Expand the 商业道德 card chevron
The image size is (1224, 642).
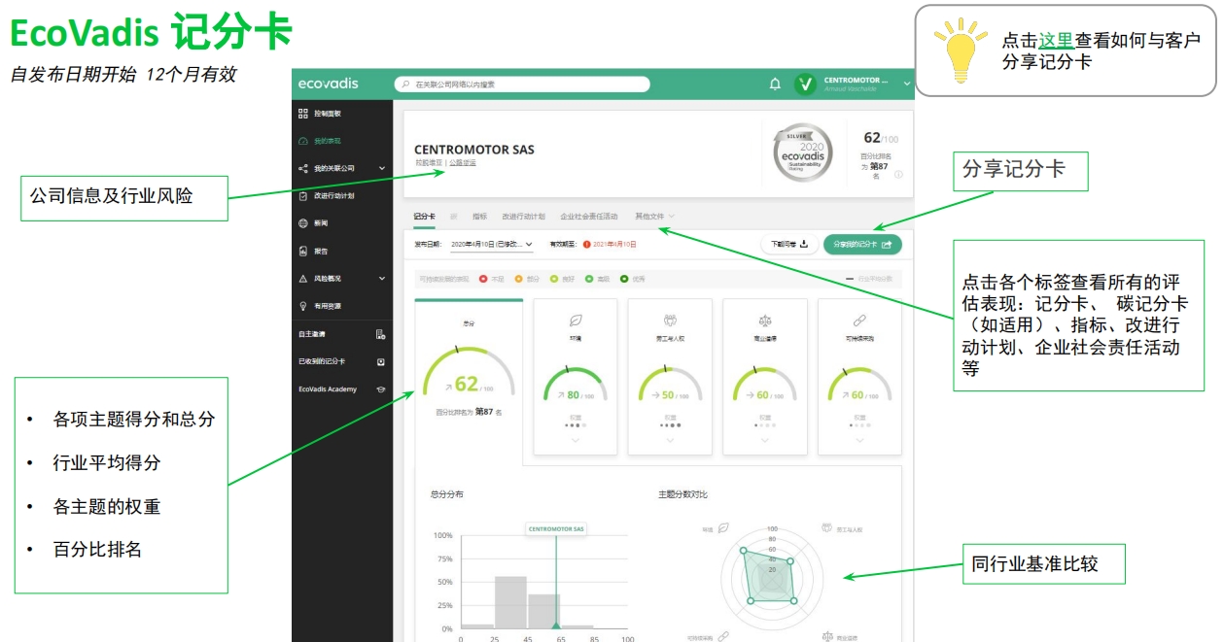(764, 440)
